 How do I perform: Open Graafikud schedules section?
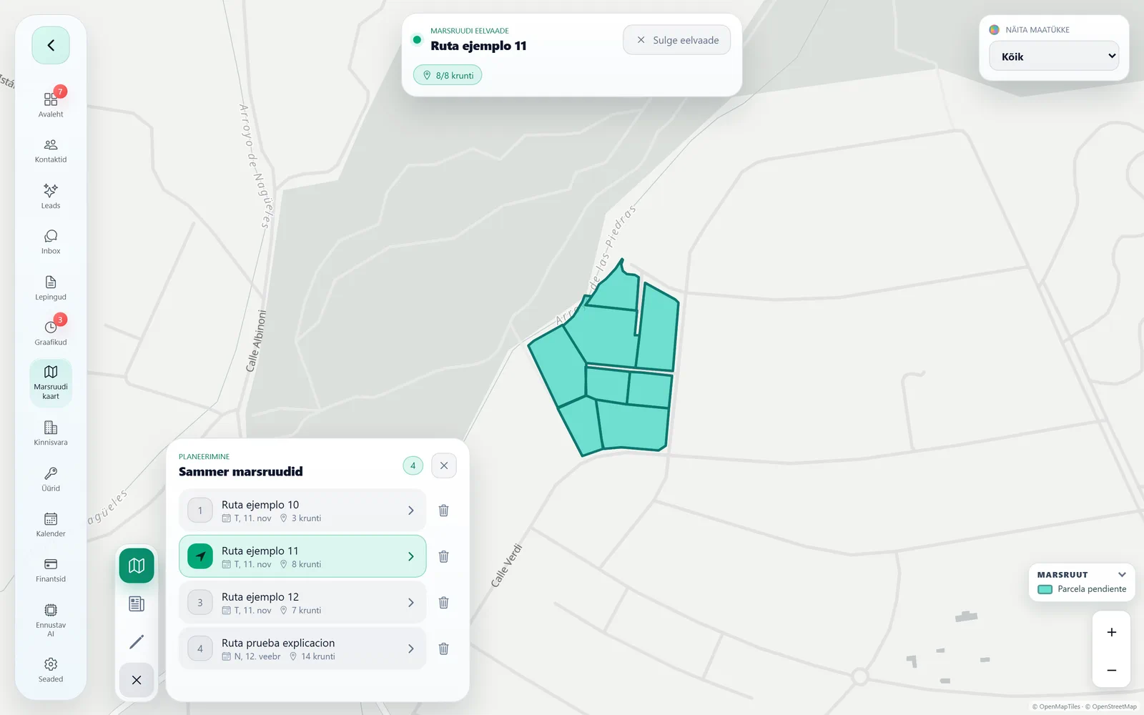point(51,332)
